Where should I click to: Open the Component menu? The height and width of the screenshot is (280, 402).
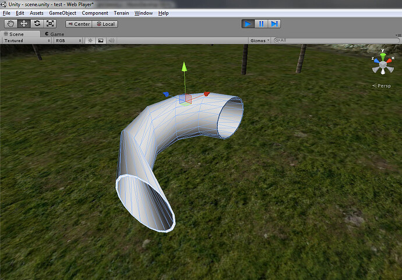coord(95,13)
